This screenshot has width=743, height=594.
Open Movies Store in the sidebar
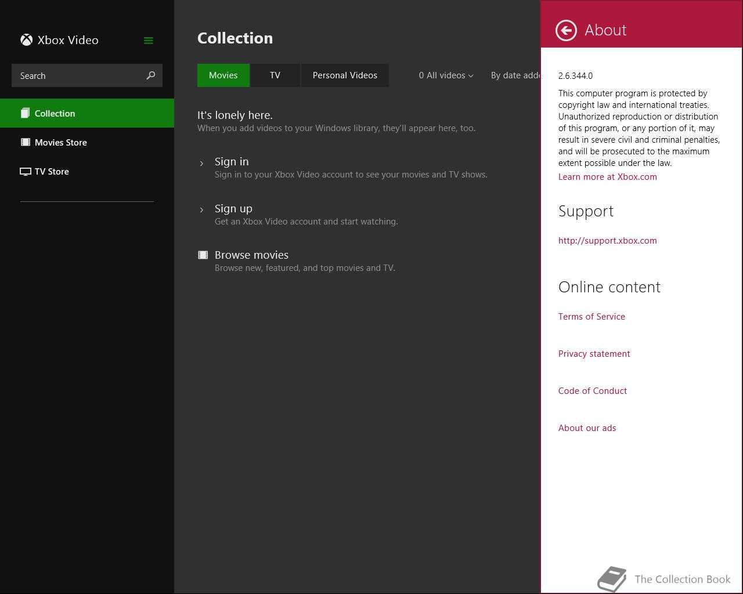click(87, 142)
